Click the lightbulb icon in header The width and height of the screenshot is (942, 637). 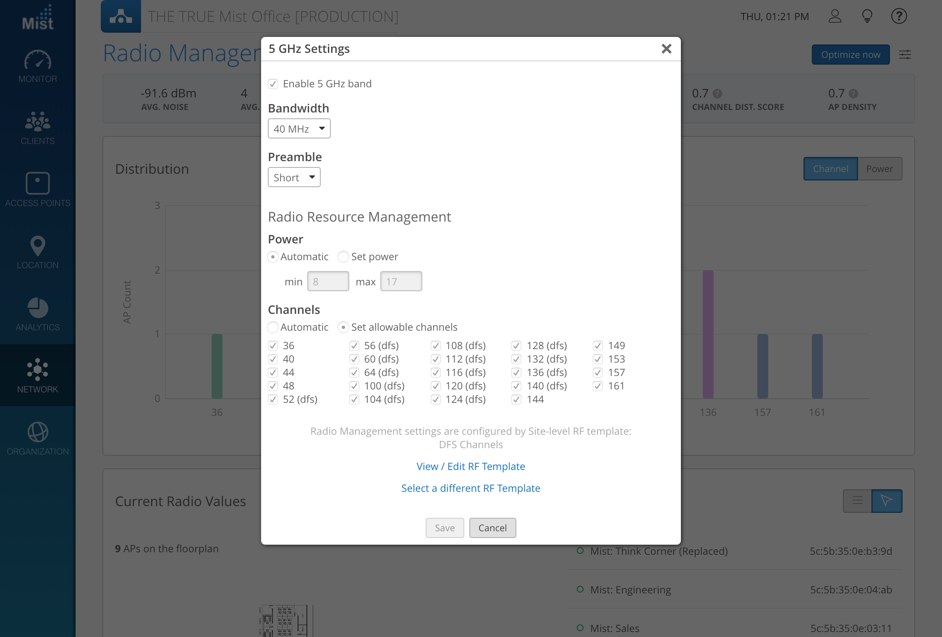867,16
